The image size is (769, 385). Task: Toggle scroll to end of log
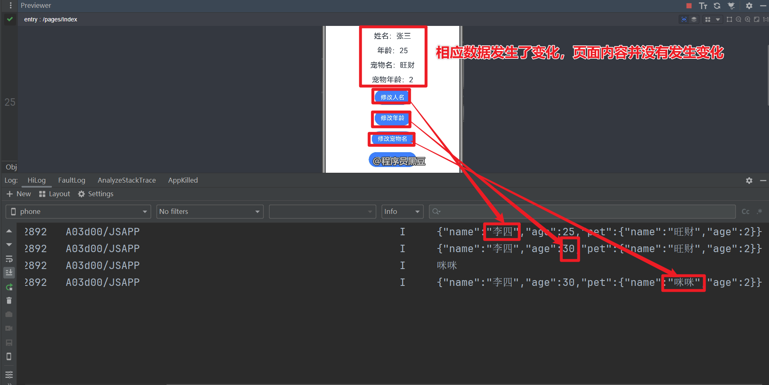[9, 272]
